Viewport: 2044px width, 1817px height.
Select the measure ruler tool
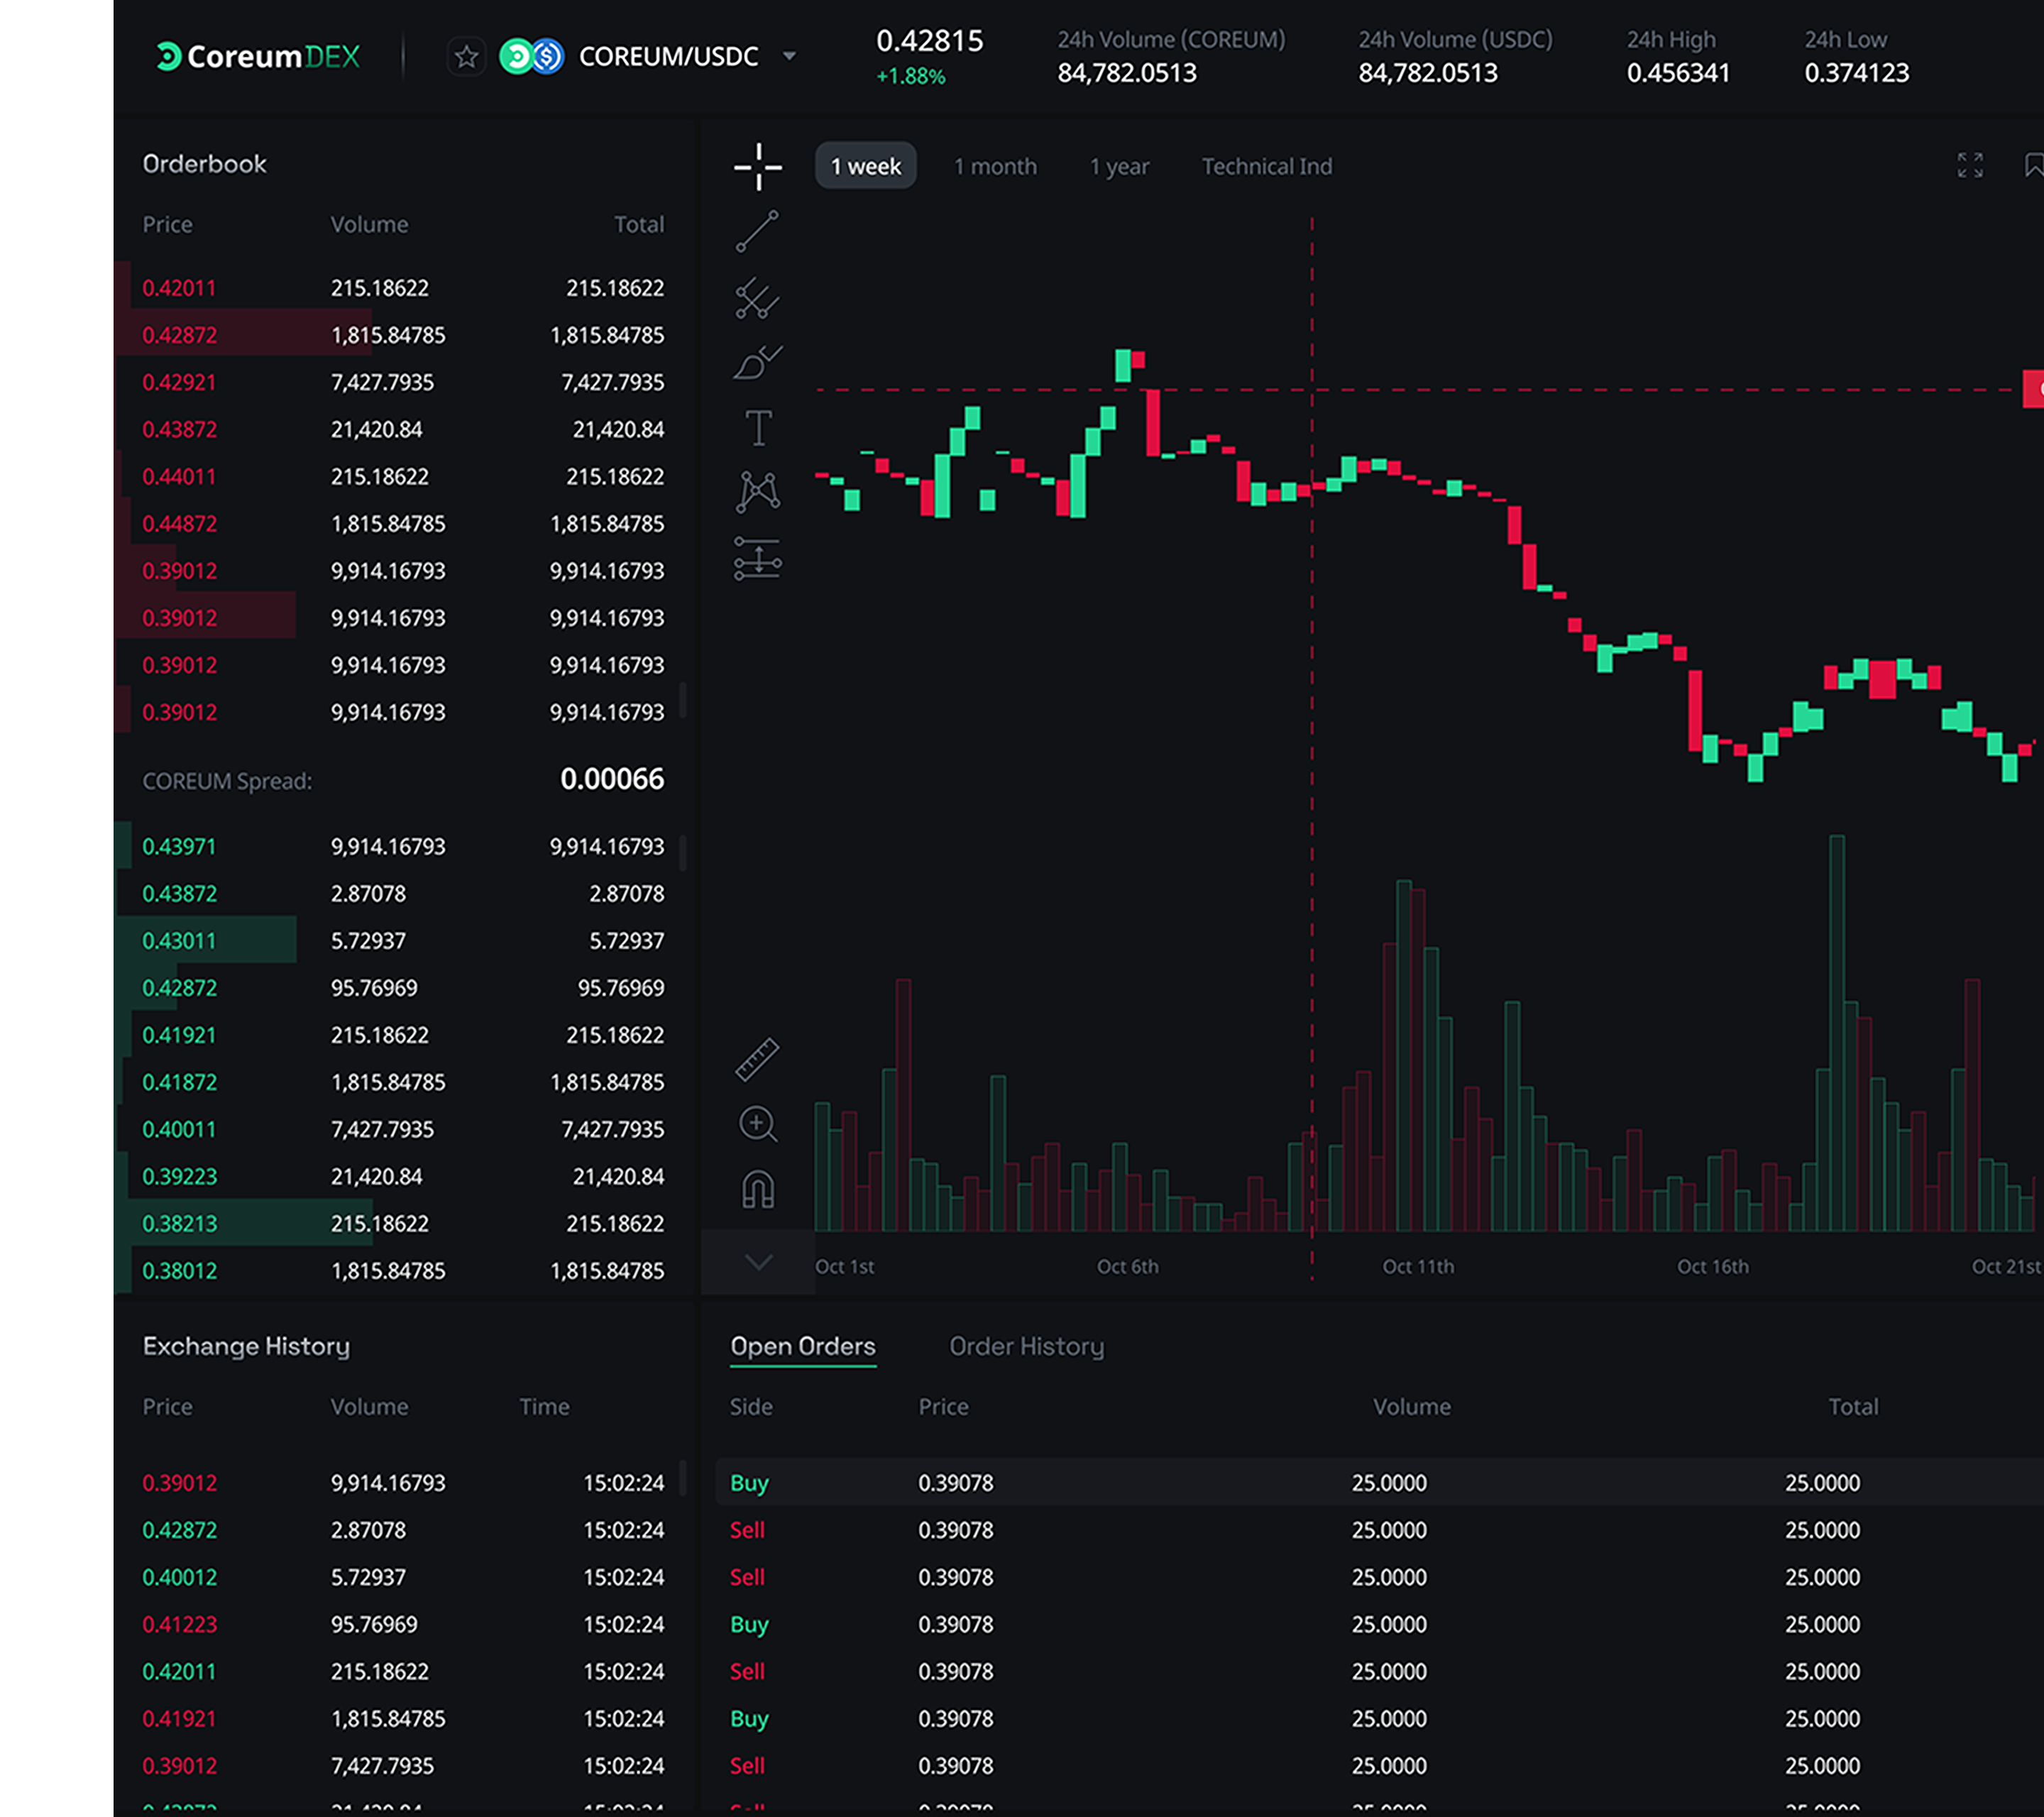pyautogui.click(x=757, y=1059)
